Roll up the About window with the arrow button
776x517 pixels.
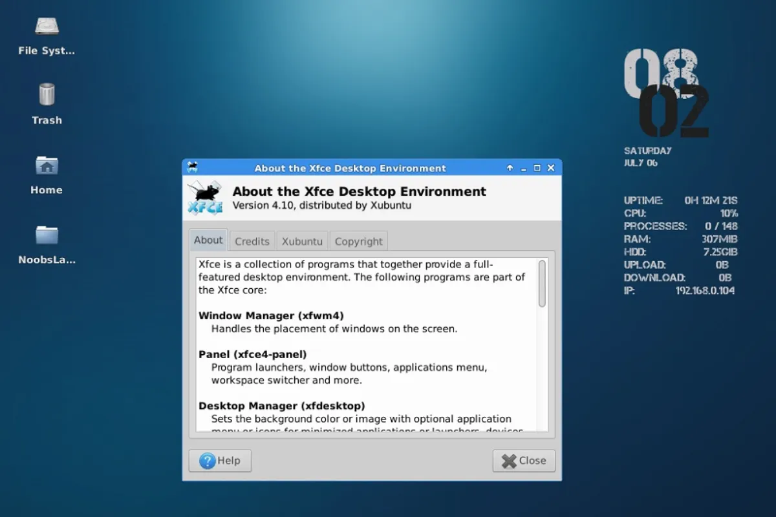tap(510, 168)
